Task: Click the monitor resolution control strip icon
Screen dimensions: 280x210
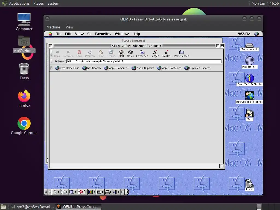Action: click(x=100, y=192)
